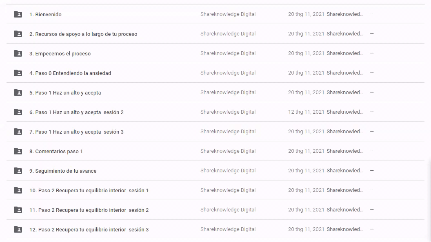
Task: Select the folder icon next to Empecemos el proceso
Action: [18, 53]
